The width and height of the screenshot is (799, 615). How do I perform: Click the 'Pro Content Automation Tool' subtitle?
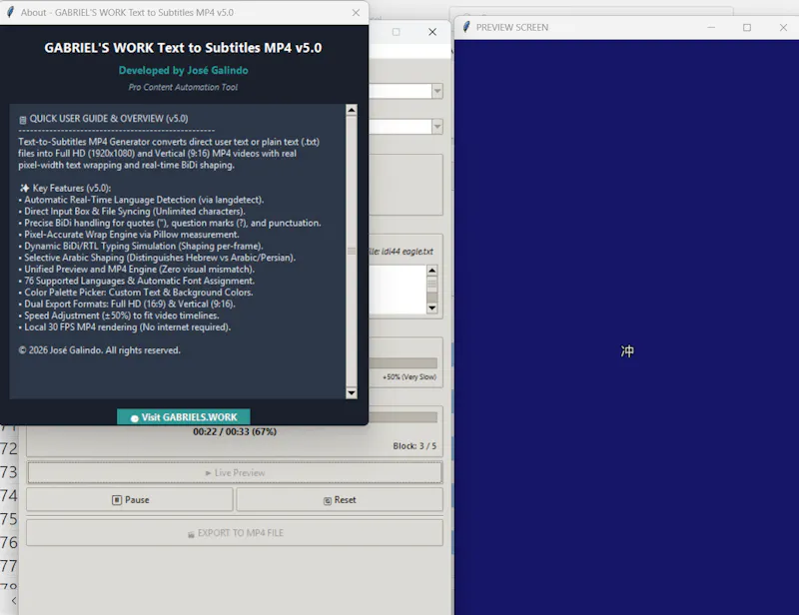(x=183, y=87)
